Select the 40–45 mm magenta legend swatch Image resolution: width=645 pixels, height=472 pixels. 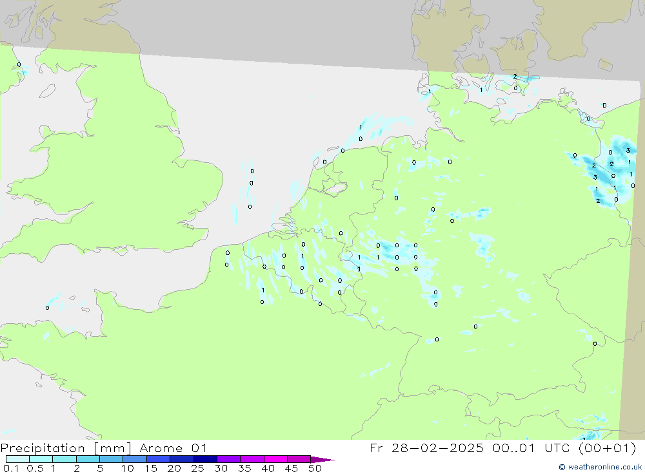(x=275, y=459)
